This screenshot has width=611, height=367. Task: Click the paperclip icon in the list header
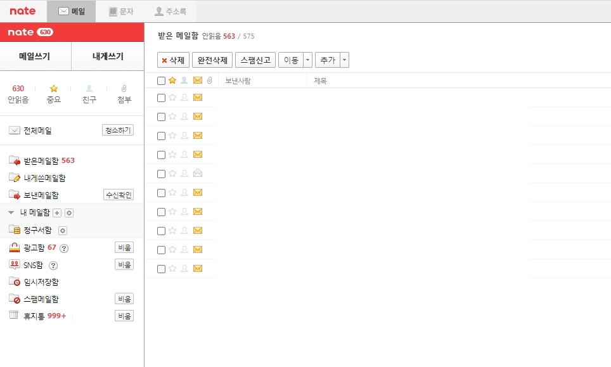pyautogui.click(x=210, y=80)
